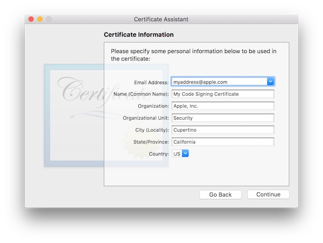Select the State/Province field showing California
This screenshot has height=243, width=323.
(222, 141)
